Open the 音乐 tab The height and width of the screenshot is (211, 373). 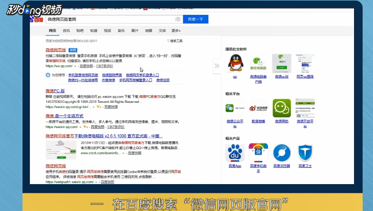pos(121,30)
